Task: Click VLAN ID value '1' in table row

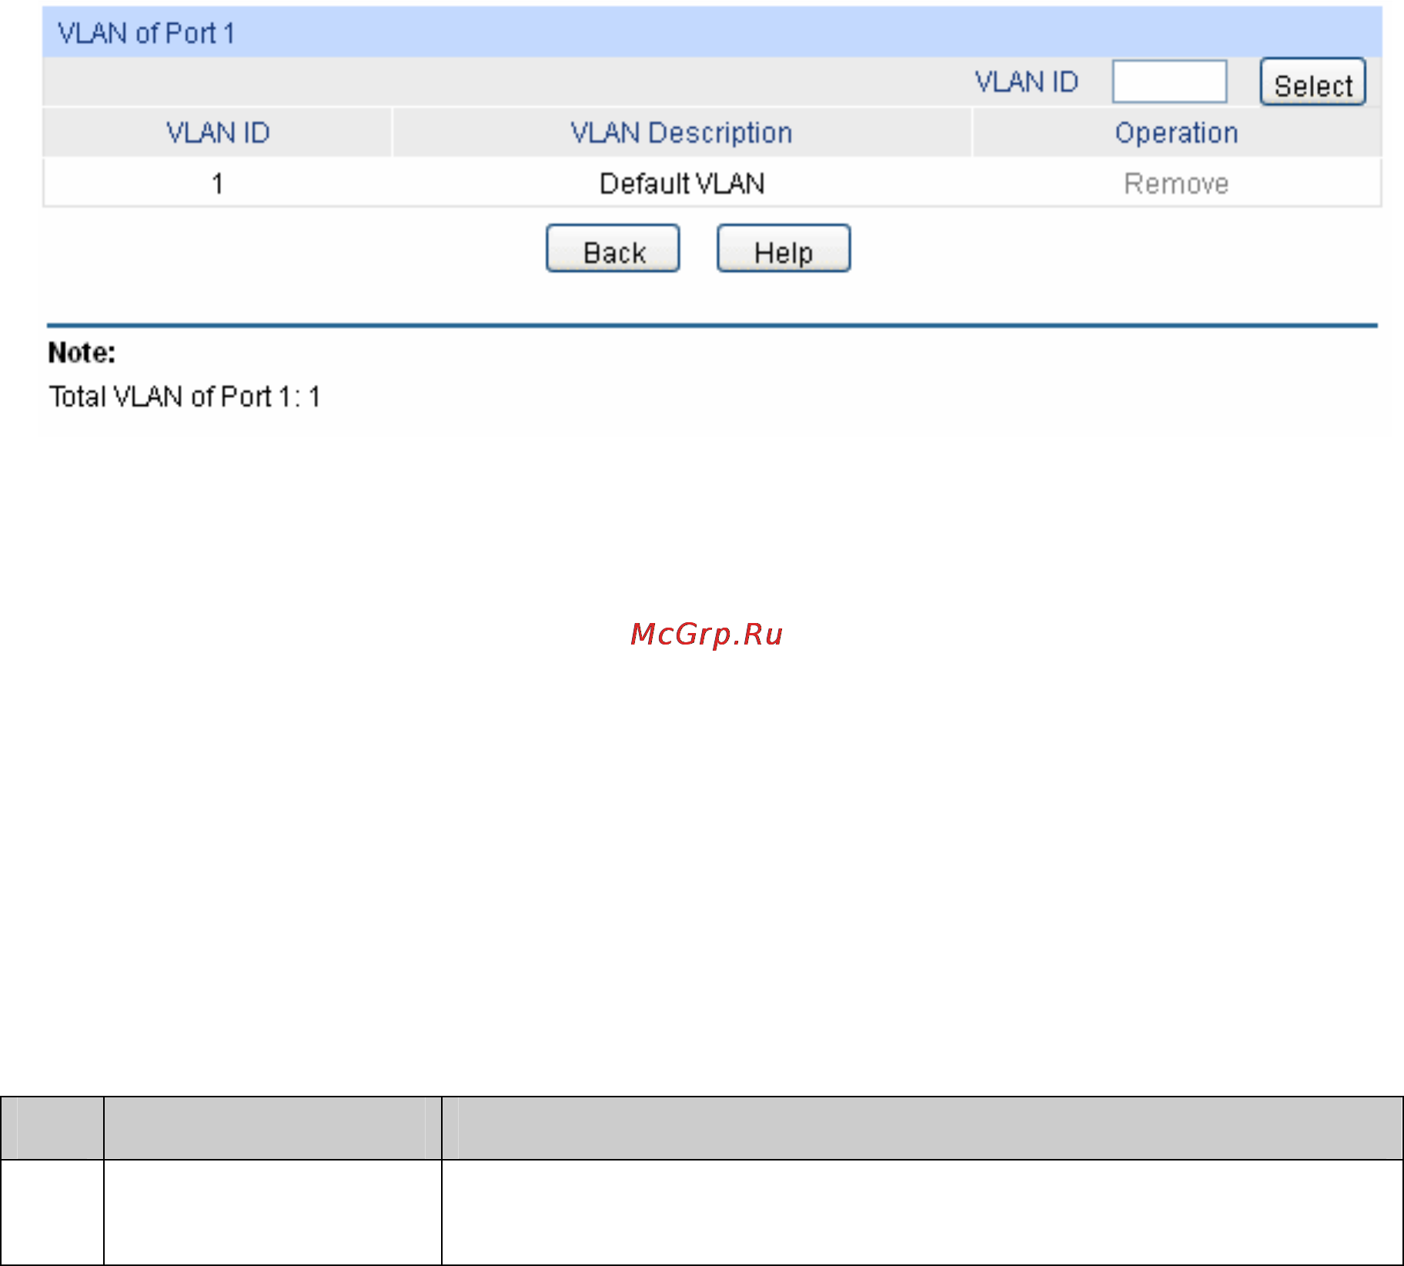Action: tap(218, 184)
